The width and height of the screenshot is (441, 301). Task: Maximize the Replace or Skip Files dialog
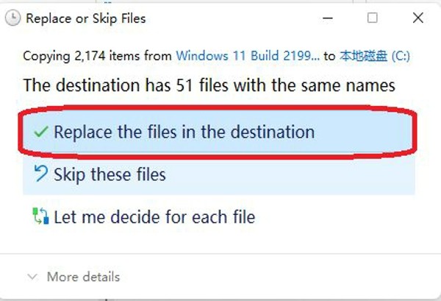pos(373,18)
